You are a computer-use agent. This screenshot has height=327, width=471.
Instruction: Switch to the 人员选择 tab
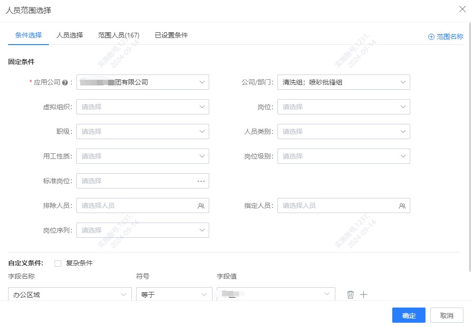pos(69,35)
